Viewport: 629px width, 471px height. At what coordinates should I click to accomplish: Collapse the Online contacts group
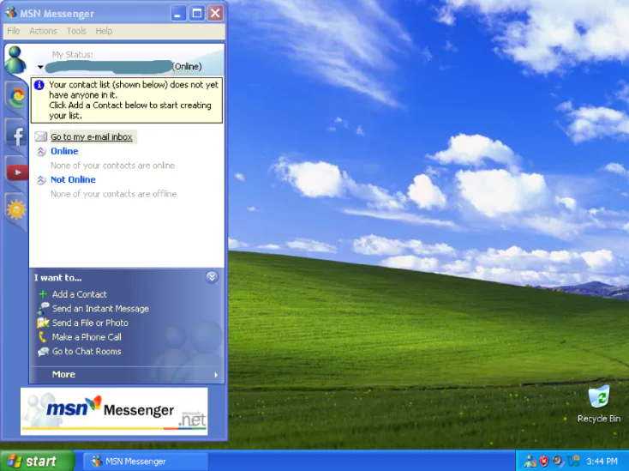click(x=41, y=151)
